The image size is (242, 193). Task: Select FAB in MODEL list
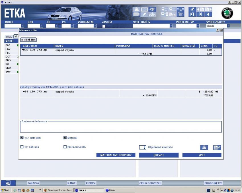[x=8, y=45]
